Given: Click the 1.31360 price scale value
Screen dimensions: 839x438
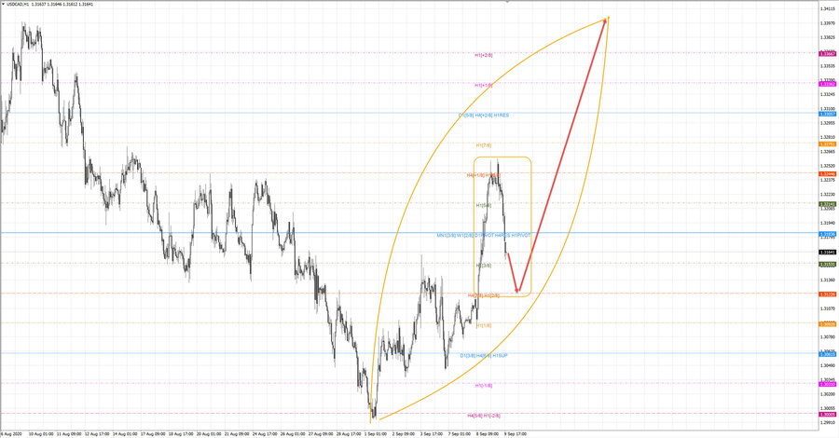Looking at the screenshot, I should point(829,280).
